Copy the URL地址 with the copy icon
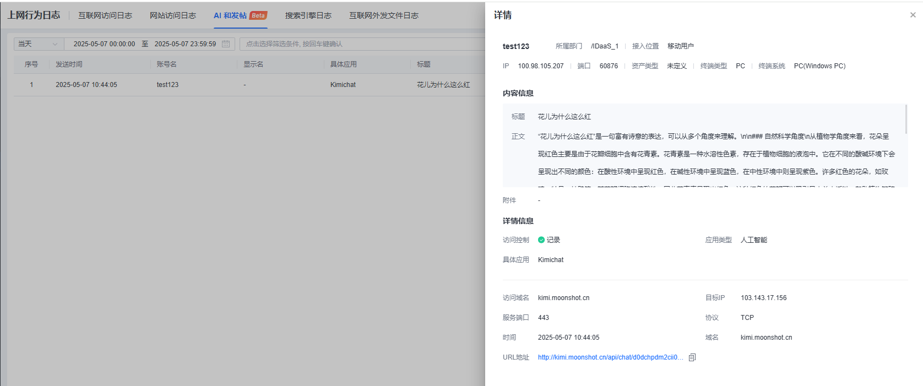 click(692, 357)
